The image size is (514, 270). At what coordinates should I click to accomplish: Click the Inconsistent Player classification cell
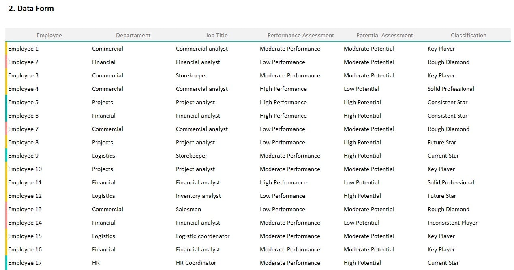[x=452, y=223]
